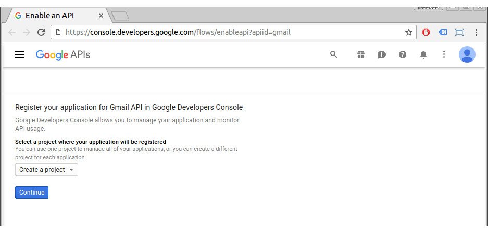Screen dimensions: 488x233
Task: Click the account avatar picture
Action: click(467, 54)
